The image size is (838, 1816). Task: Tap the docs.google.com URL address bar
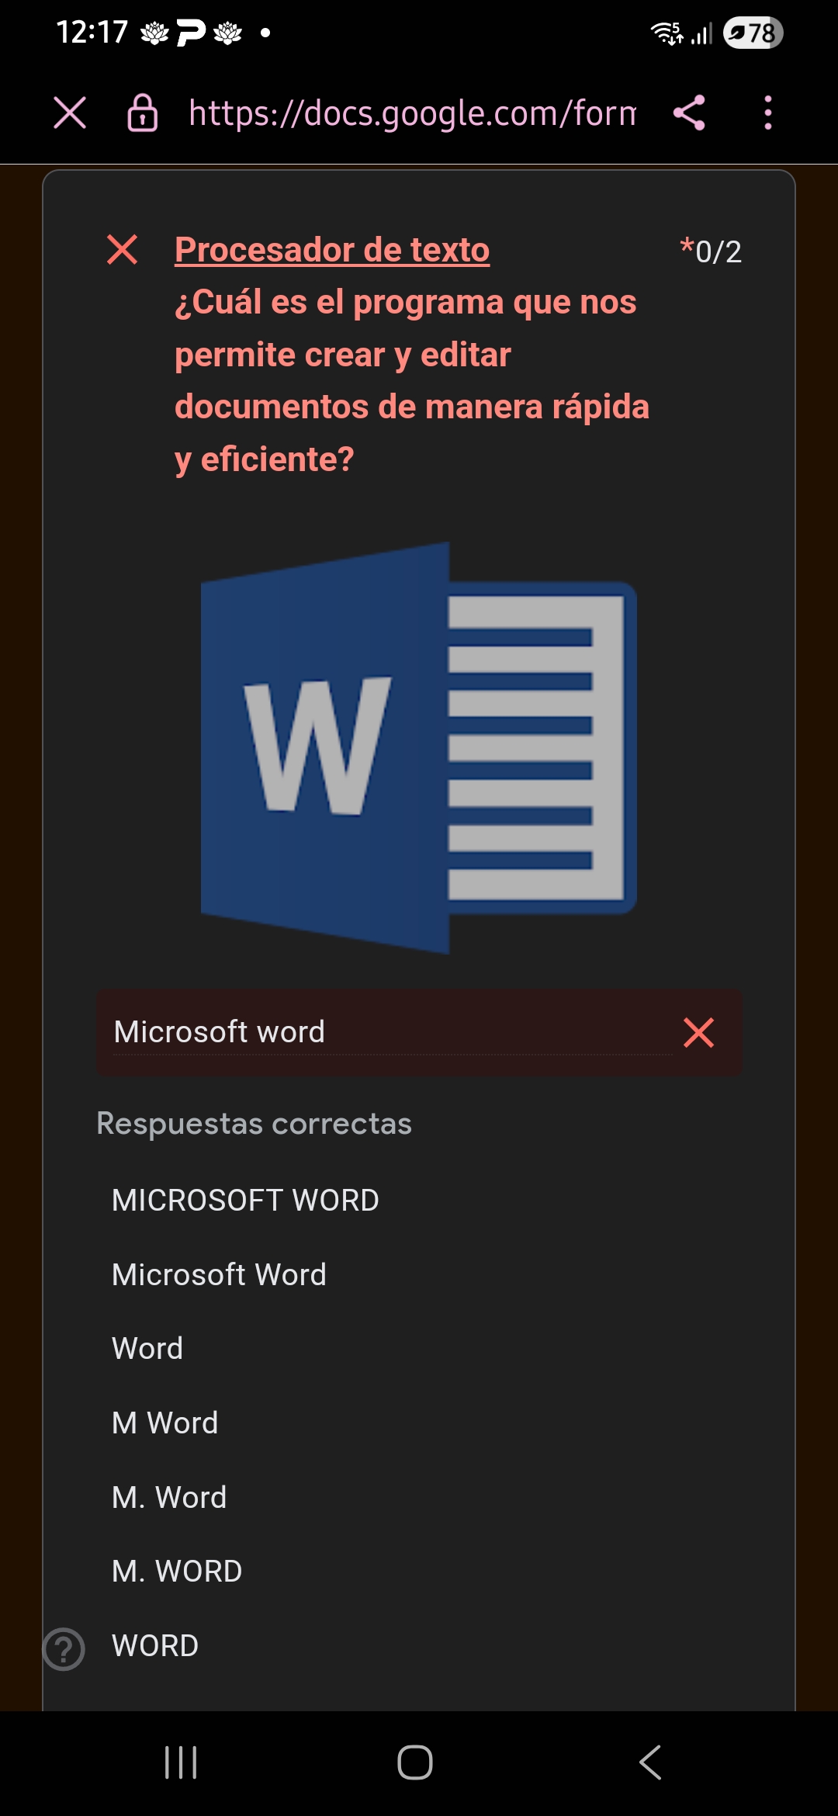411,113
